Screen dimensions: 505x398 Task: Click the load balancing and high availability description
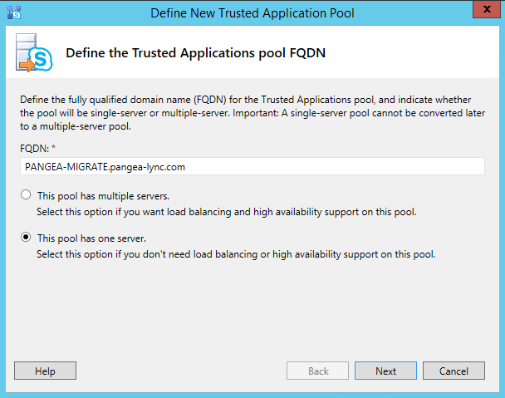(x=227, y=212)
